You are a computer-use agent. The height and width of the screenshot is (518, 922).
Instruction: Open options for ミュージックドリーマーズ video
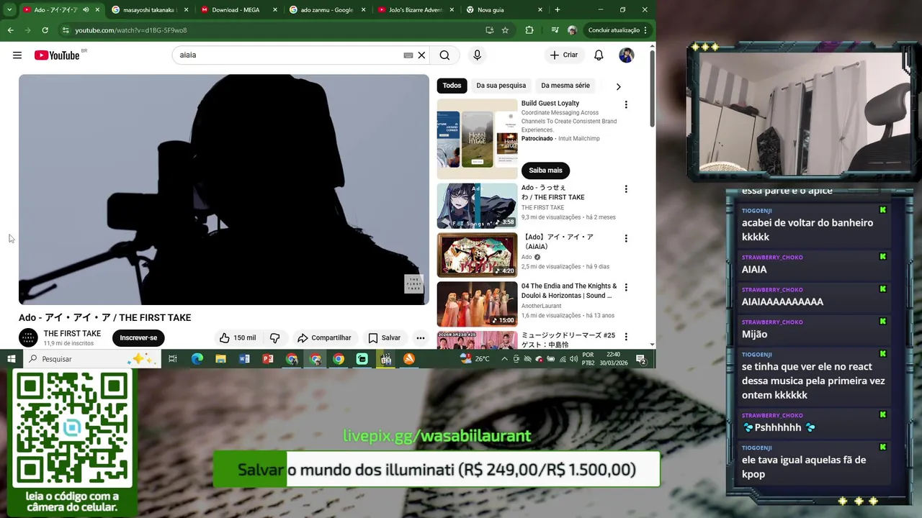click(626, 336)
